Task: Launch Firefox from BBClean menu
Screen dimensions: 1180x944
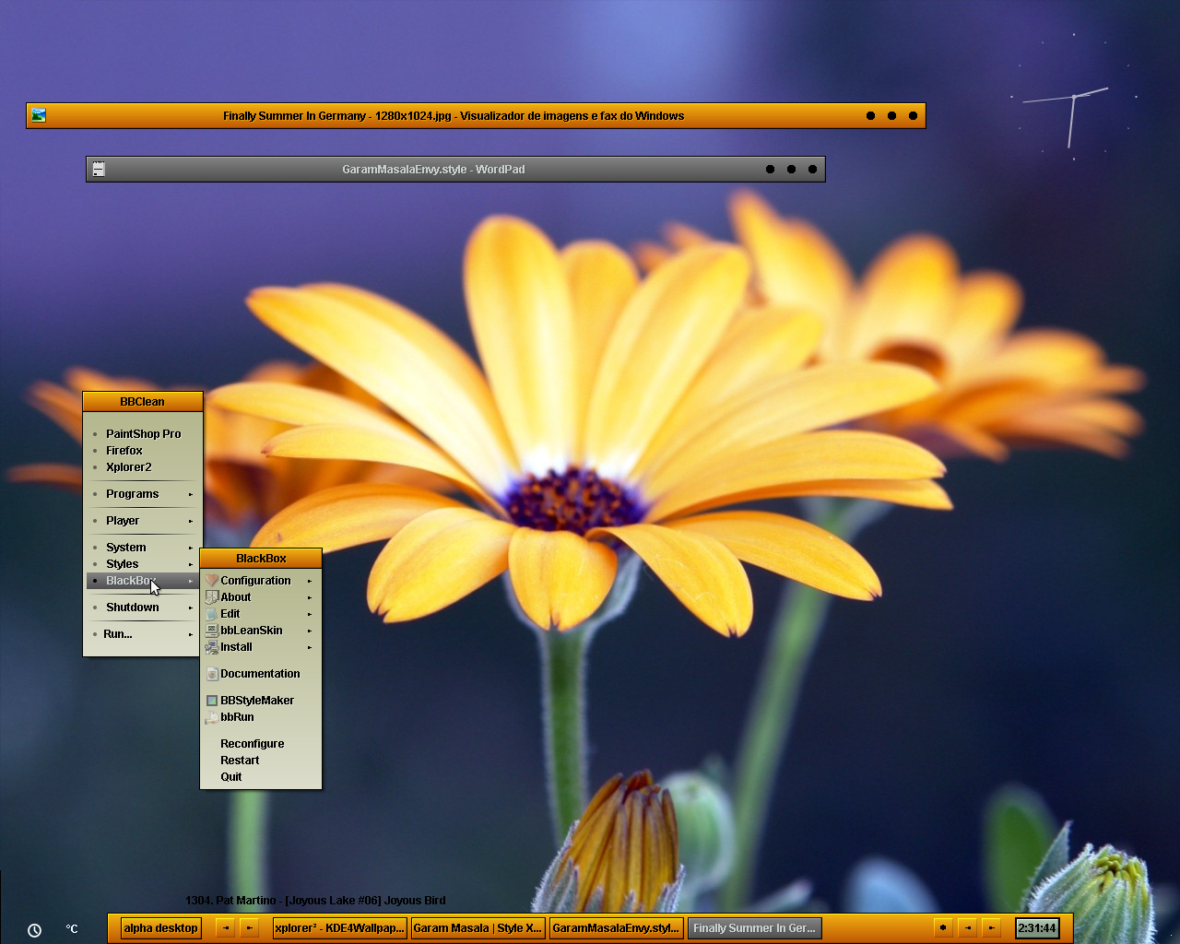Action: pos(143,451)
